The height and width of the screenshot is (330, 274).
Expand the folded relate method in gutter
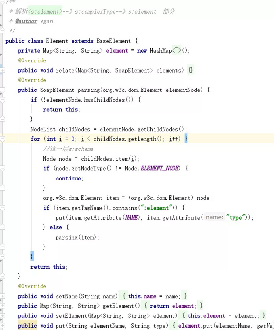(2, 70)
